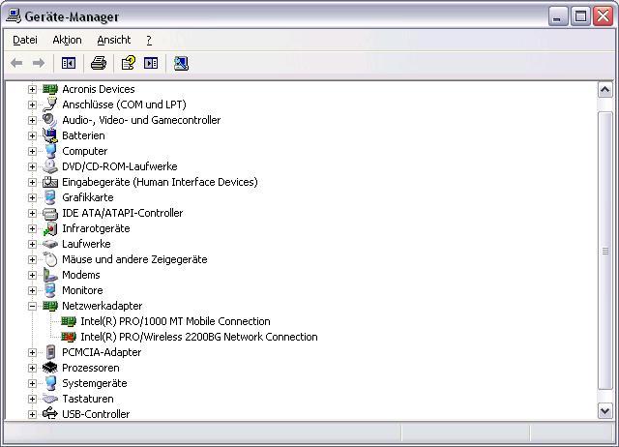Expand the Acronis Devices node
Screen dimensions: 619x447
(x=32, y=89)
